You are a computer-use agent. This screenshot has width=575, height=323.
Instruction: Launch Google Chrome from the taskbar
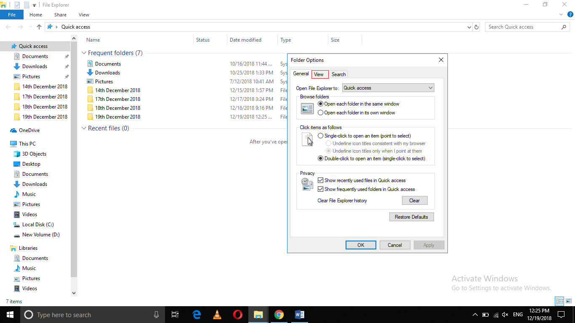[x=279, y=314]
